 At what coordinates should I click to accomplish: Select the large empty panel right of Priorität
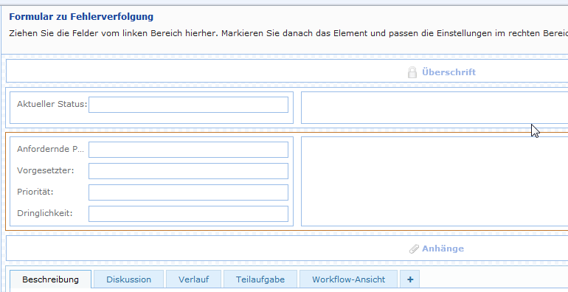tap(434, 181)
